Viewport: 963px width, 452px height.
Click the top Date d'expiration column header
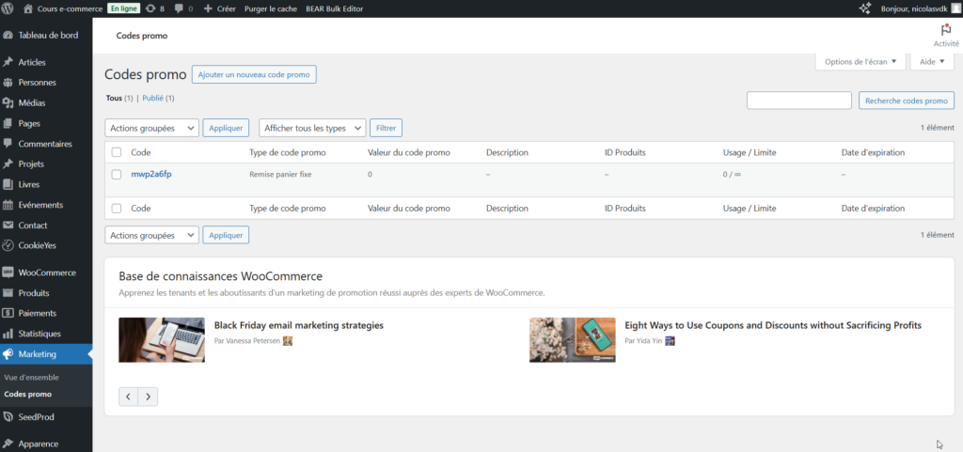[x=873, y=152]
